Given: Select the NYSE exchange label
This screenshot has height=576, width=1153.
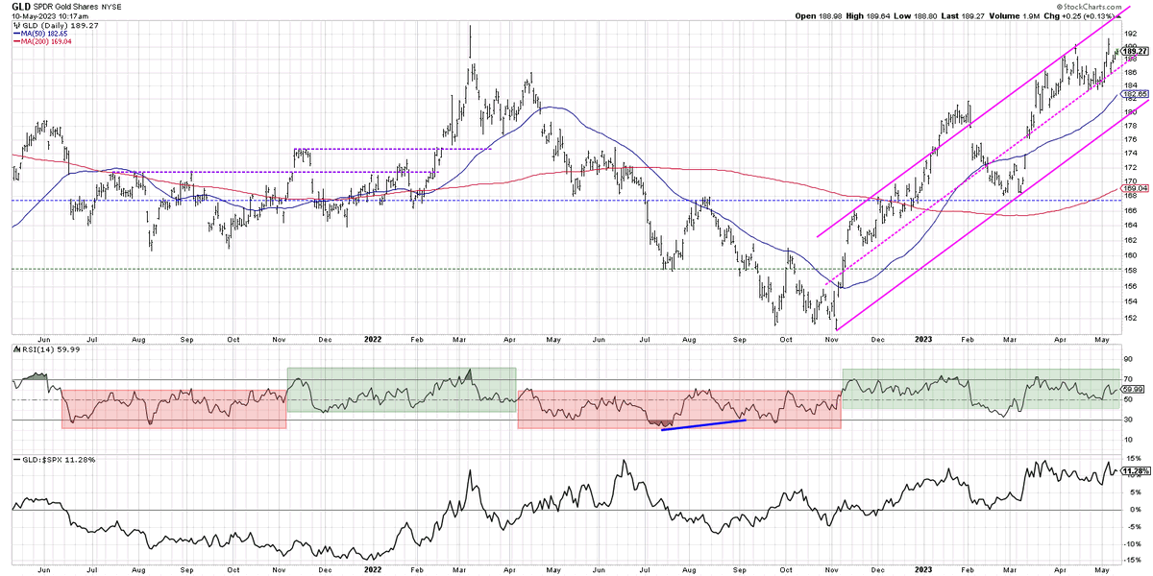Looking at the screenshot, I should [112, 6].
